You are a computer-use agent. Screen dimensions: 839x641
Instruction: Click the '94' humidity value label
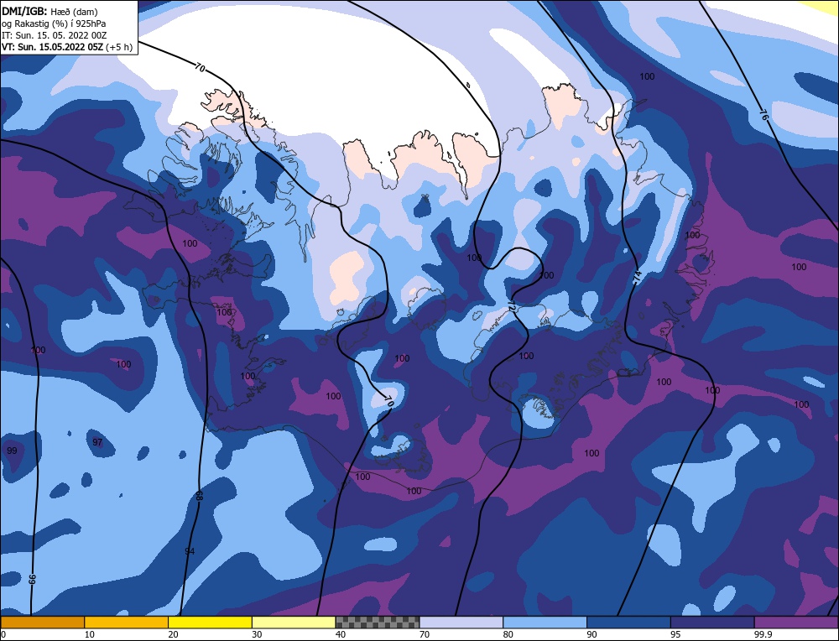pyautogui.click(x=190, y=551)
